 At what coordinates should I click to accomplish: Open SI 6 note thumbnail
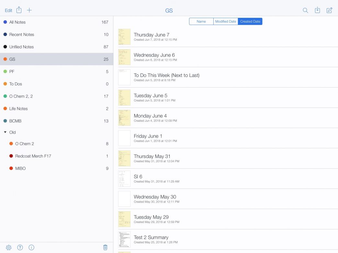[x=124, y=179]
